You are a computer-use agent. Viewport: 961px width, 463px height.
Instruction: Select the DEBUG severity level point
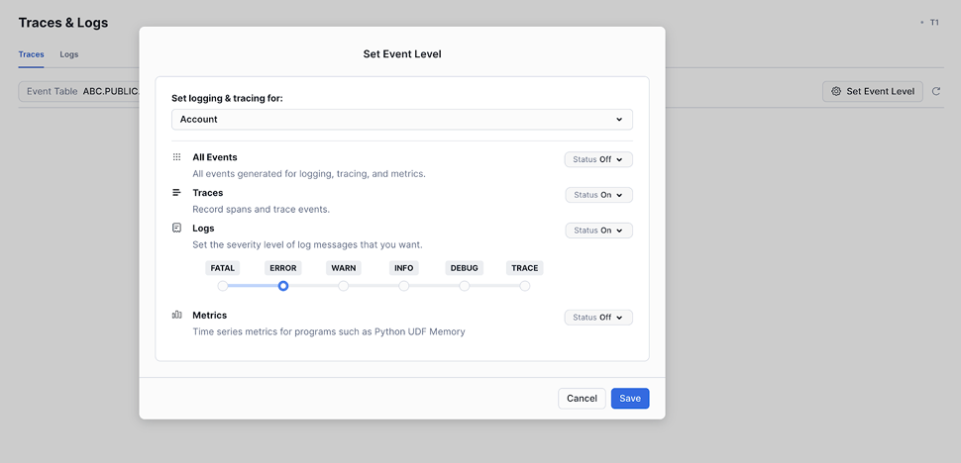(x=465, y=286)
